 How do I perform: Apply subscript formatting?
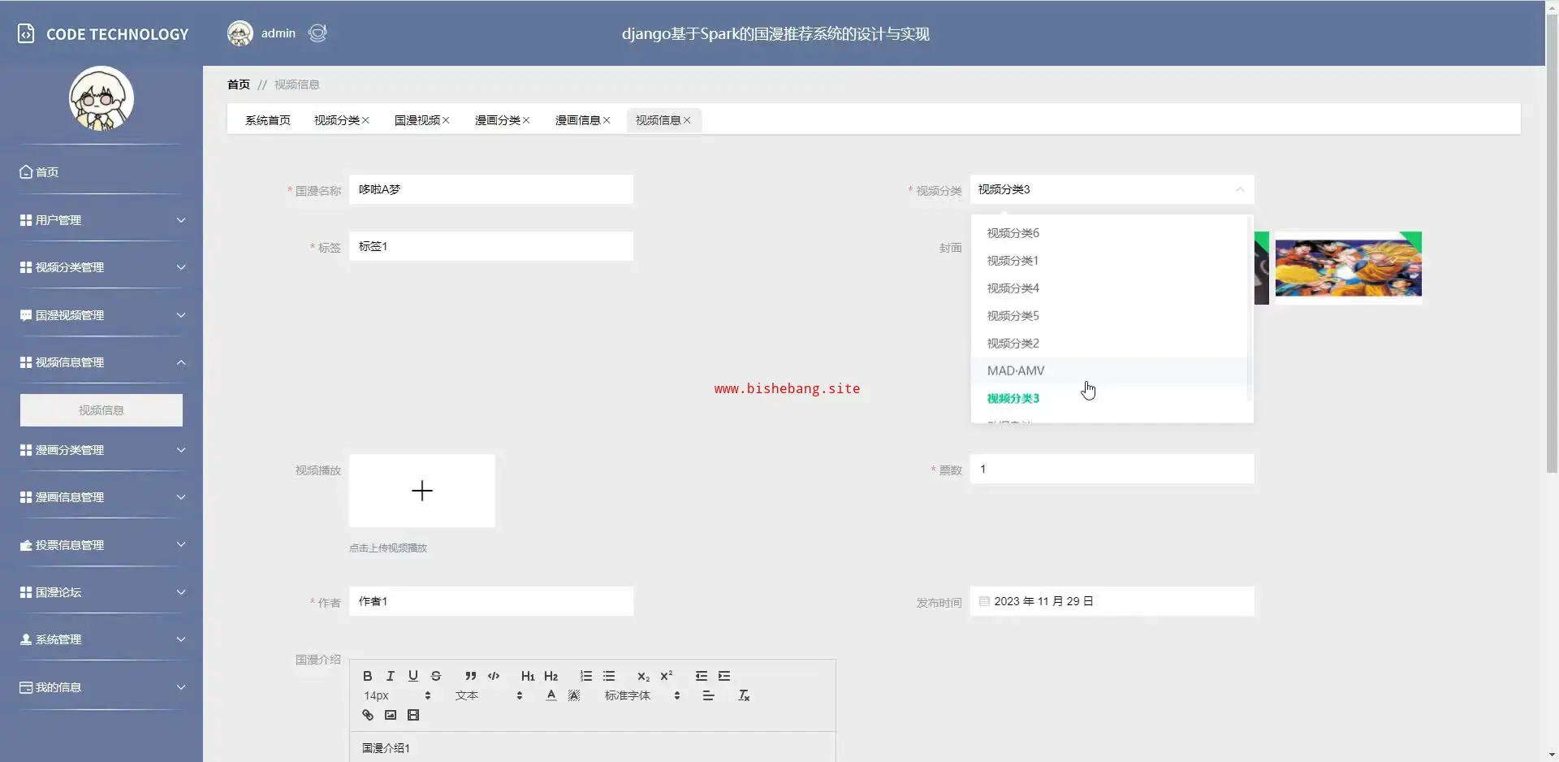coord(643,676)
